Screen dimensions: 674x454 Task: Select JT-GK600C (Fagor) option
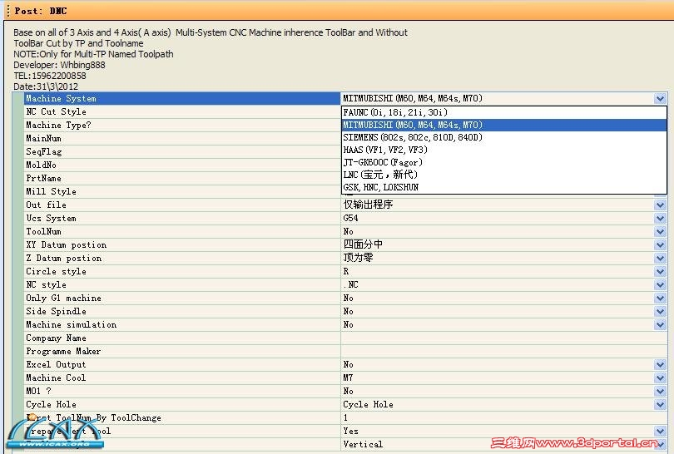[503, 162]
